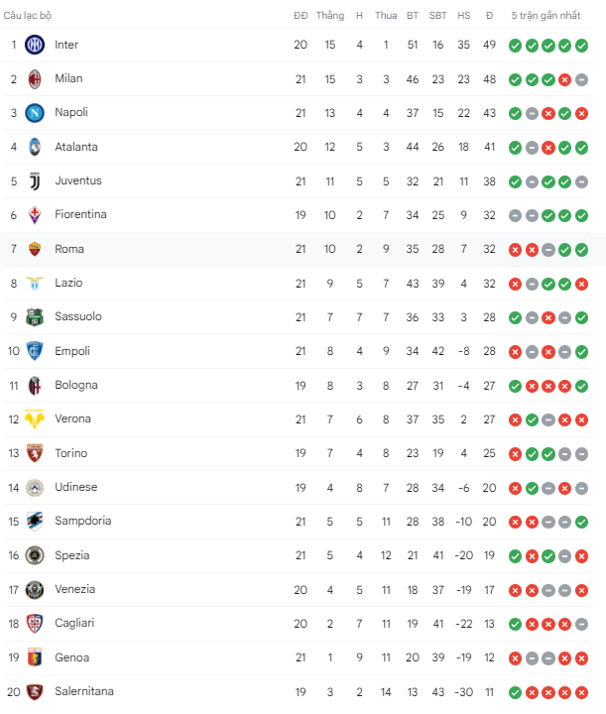Viewport: 606px width, 714px height.
Task: Click Cagliari's first green win indicator
Action: tap(516, 625)
